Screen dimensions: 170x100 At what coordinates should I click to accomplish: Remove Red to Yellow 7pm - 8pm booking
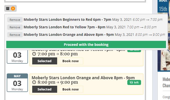15,27
